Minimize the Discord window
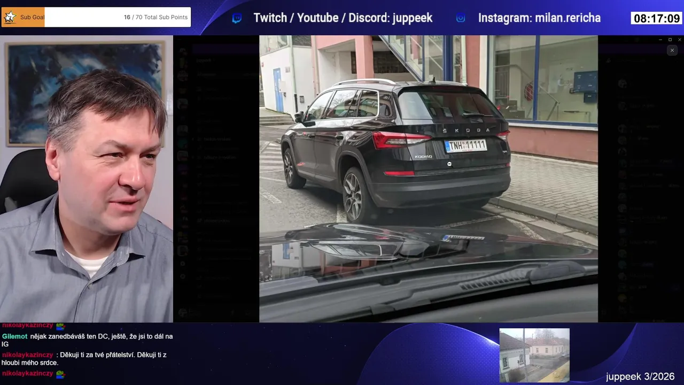Image resolution: width=684 pixels, height=385 pixels. (x=660, y=40)
